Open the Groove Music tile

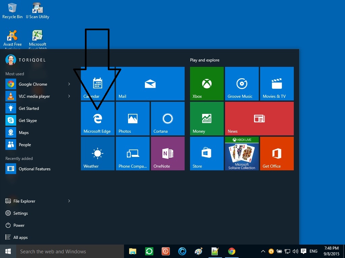pos(242,84)
